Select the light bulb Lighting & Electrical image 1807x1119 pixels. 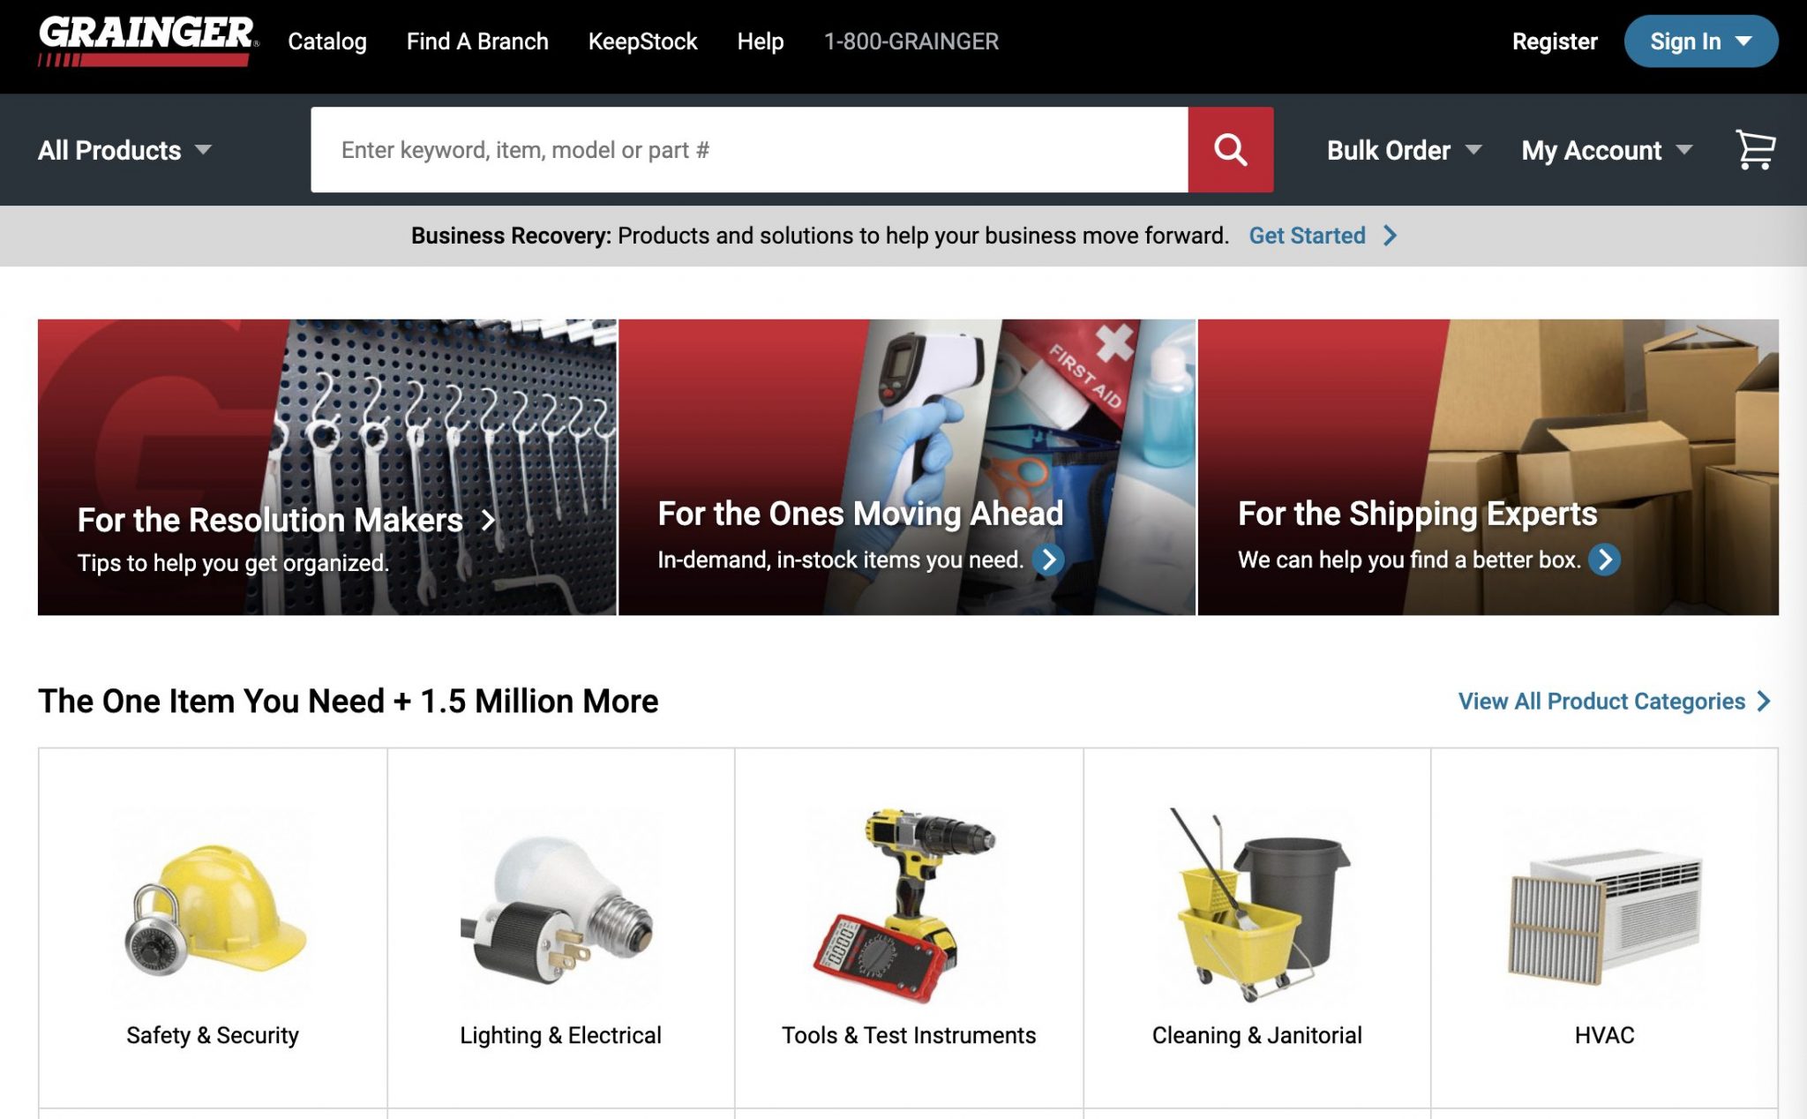coord(559,910)
